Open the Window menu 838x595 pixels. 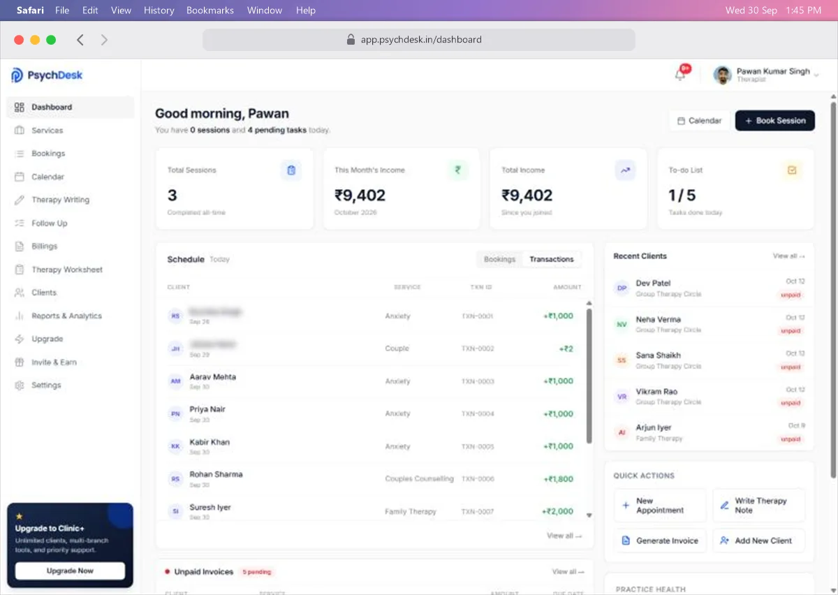265,10
